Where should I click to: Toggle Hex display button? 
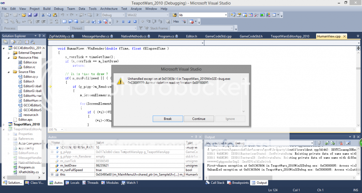(176, 22)
